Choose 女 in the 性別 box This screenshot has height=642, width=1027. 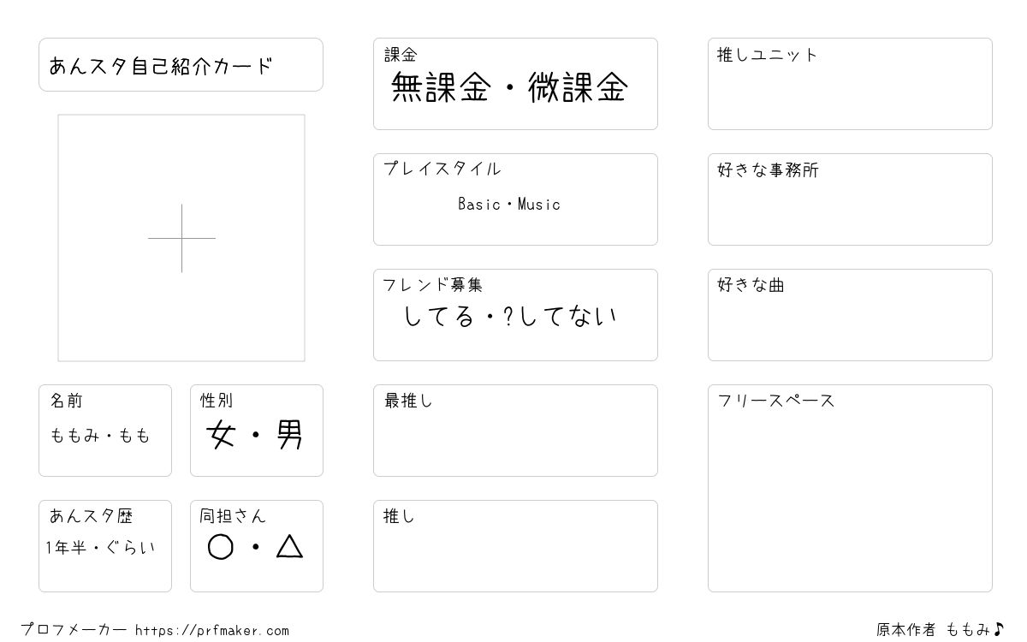tap(221, 436)
